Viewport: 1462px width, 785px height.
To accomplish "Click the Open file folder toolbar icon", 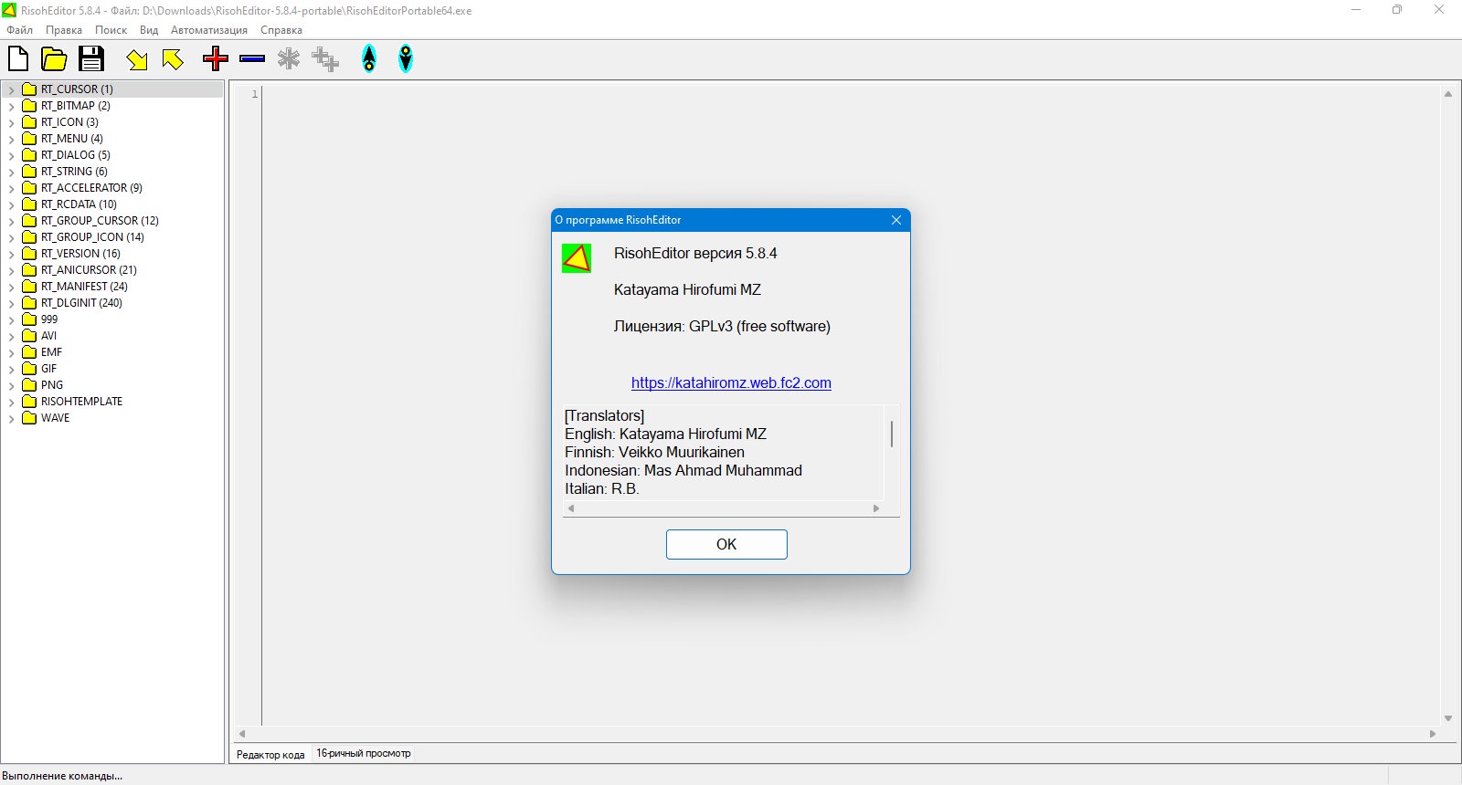I will click(54, 59).
